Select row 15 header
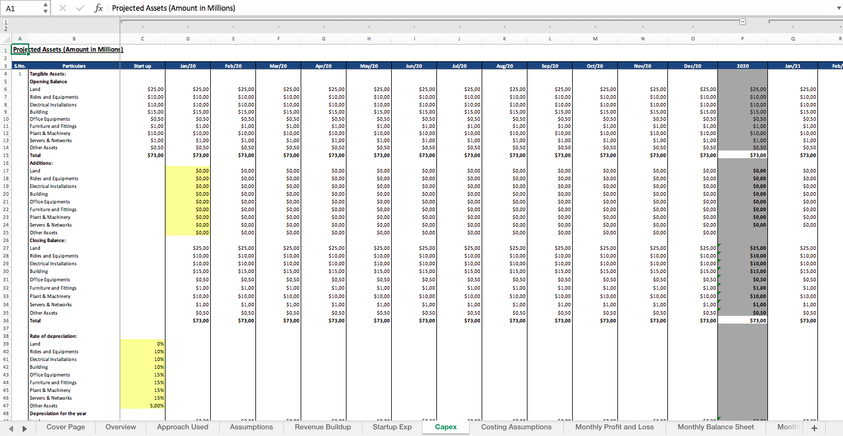Screen dimensions: 843x436 click(6, 155)
